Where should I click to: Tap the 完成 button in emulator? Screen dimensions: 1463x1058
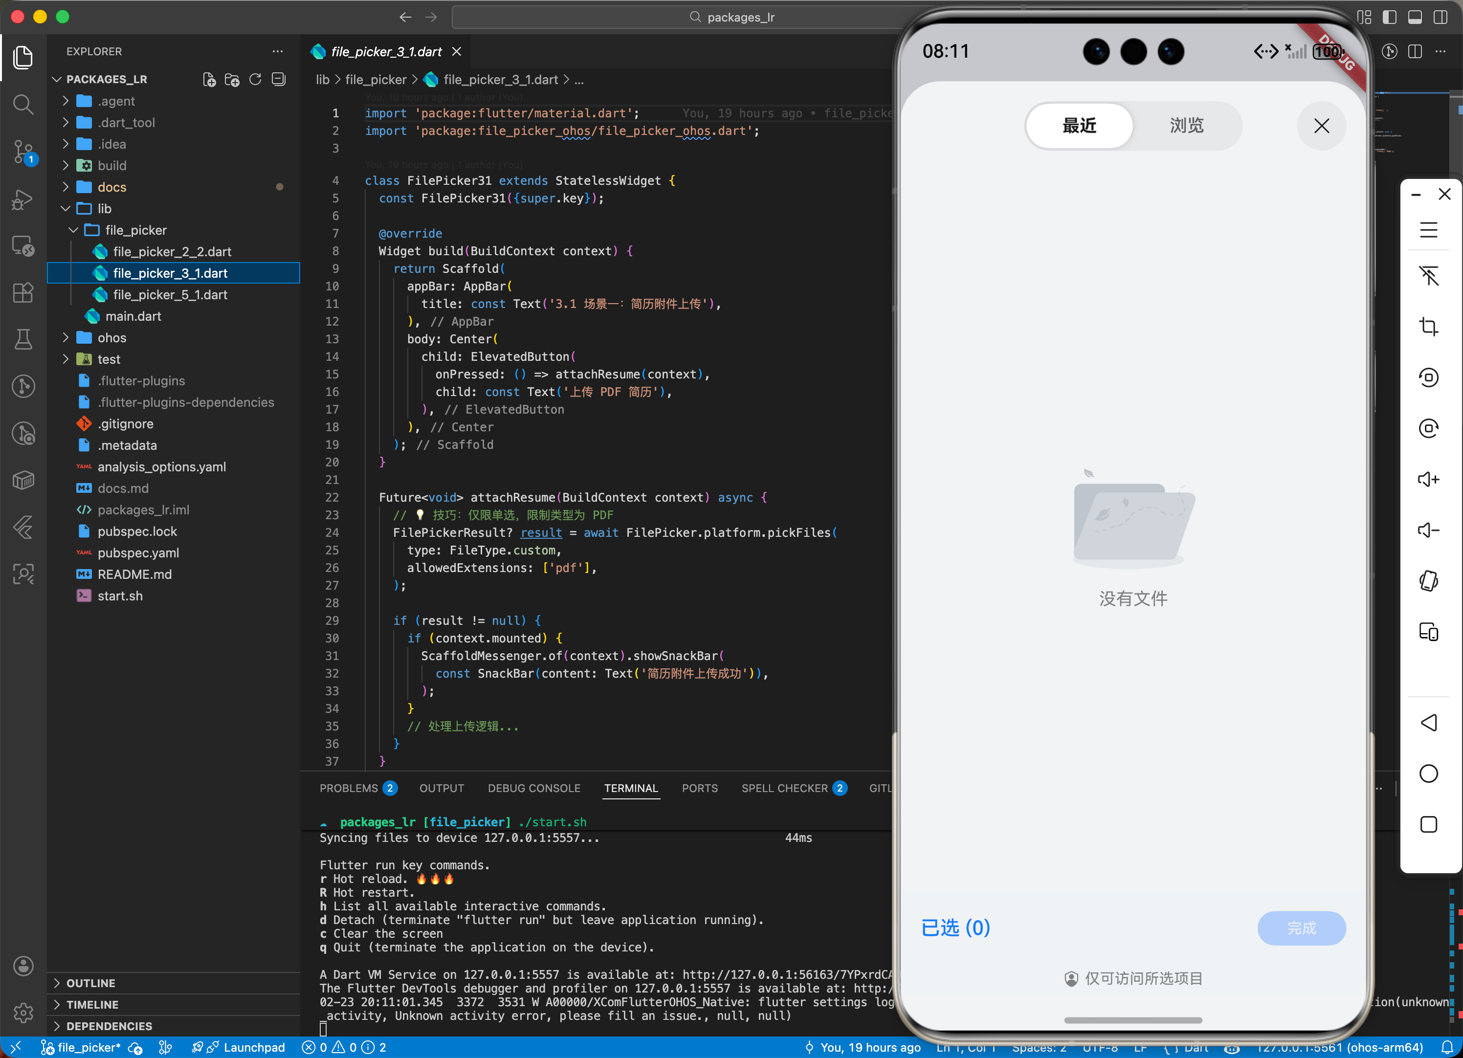point(1301,927)
